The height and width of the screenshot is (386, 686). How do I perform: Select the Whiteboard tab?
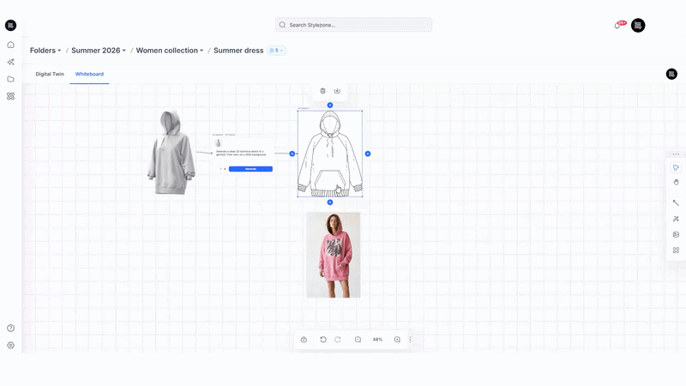[89, 74]
